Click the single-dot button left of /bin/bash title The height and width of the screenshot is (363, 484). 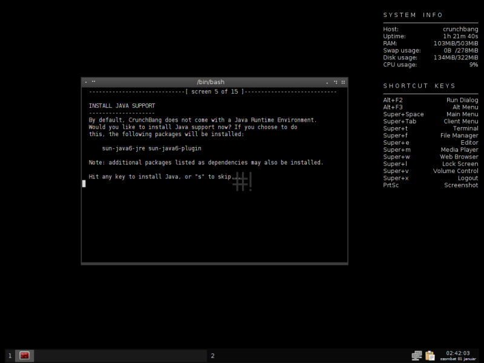point(86,82)
